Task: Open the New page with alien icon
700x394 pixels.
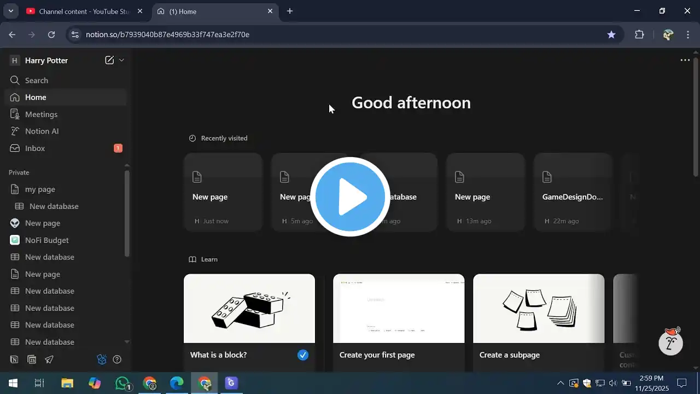Action: 66,223
